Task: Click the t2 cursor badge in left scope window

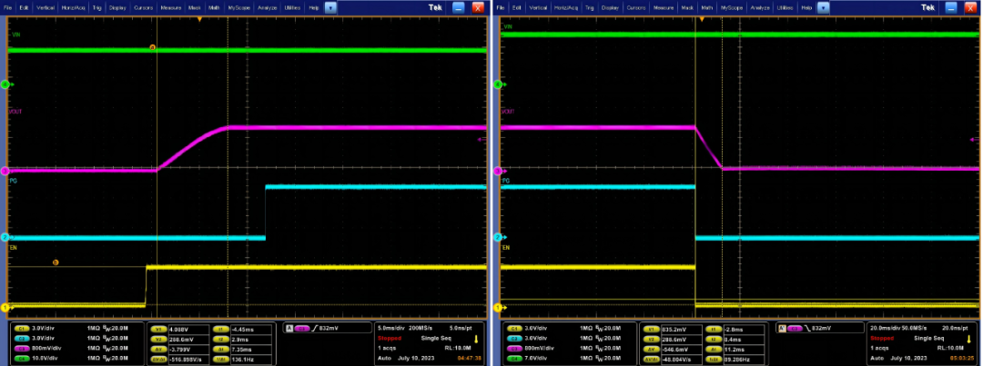Action: point(220,339)
